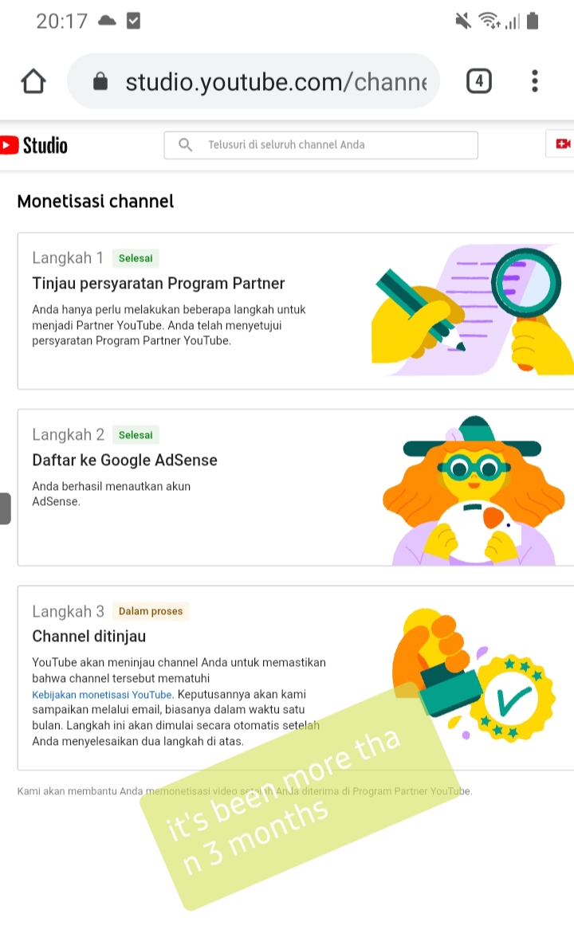
Task: Tap the muted sound status icon
Action: [463, 22]
